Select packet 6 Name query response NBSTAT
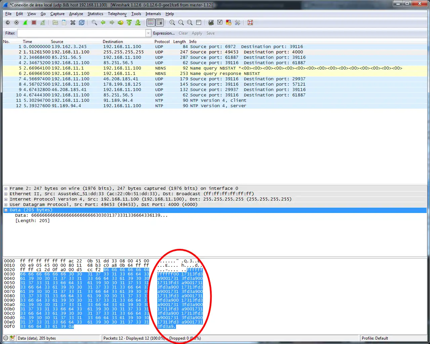The image size is (430, 344). (x=215, y=74)
